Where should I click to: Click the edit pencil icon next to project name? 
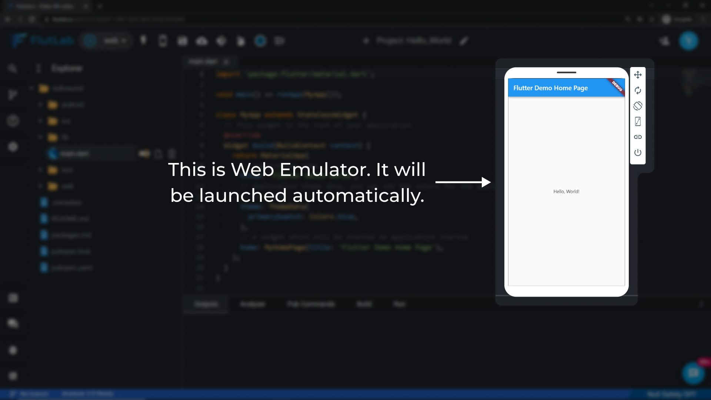464,40
